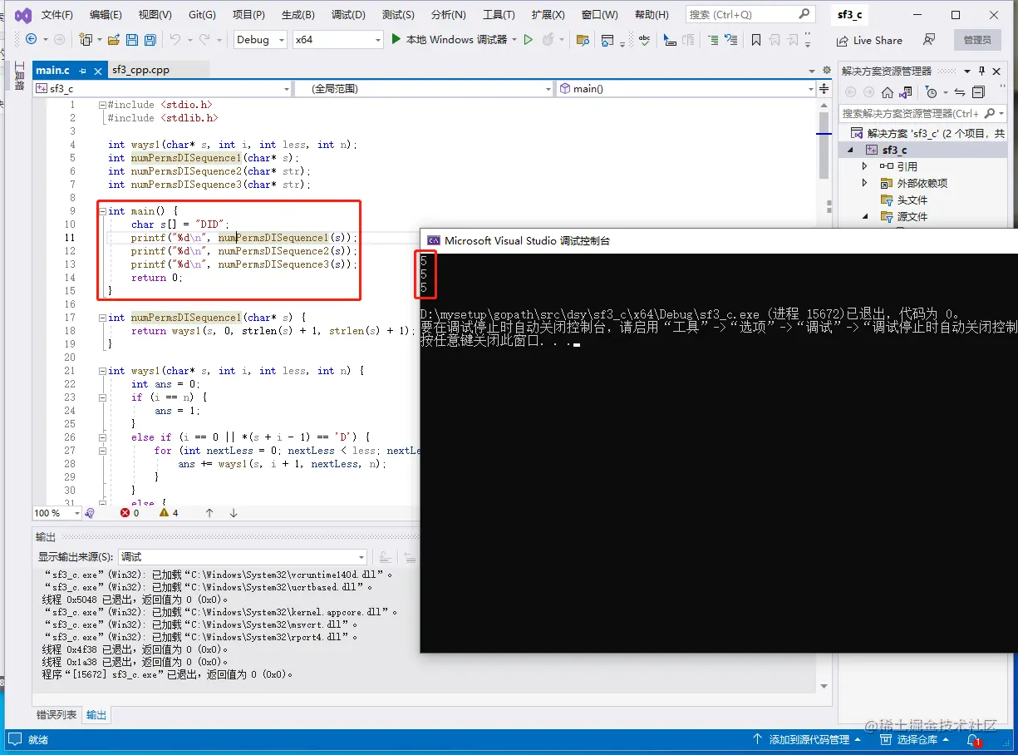Click the open file folder icon
1018x755 pixels.
pyautogui.click(x=113, y=40)
